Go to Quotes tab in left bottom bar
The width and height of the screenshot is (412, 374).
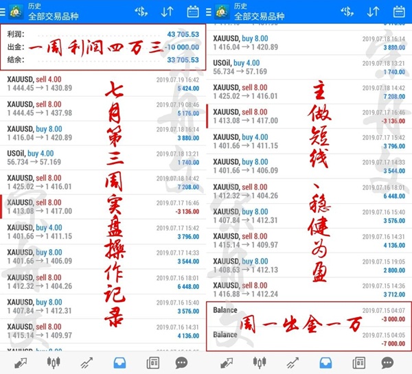coord(21,363)
